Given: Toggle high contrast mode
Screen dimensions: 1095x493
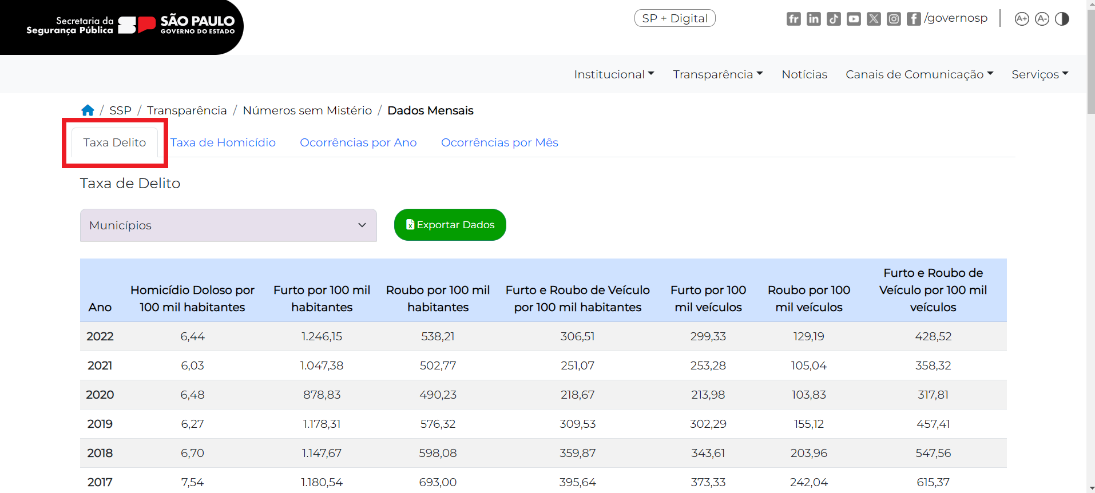Looking at the screenshot, I should [x=1062, y=19].
